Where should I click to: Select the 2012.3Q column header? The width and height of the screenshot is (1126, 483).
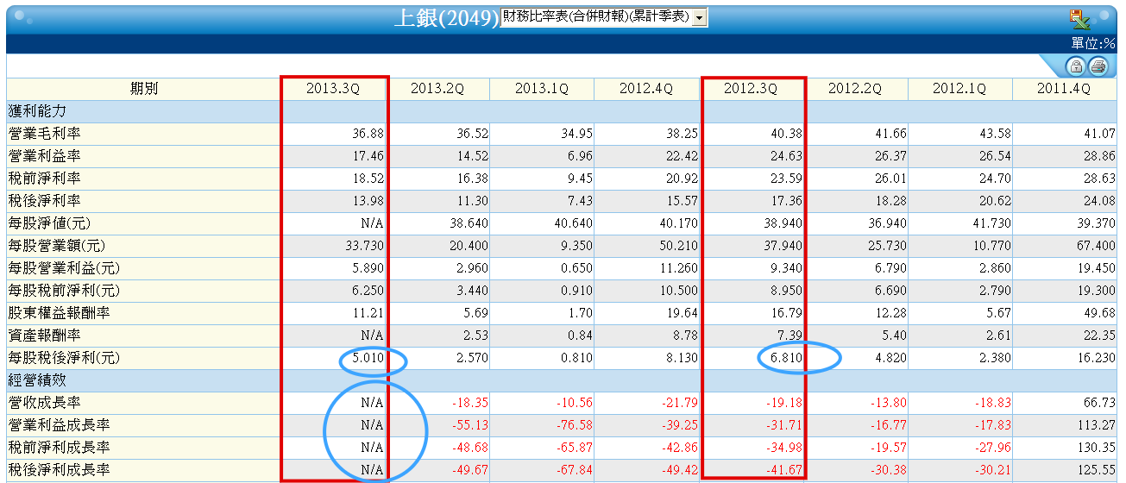751,89
